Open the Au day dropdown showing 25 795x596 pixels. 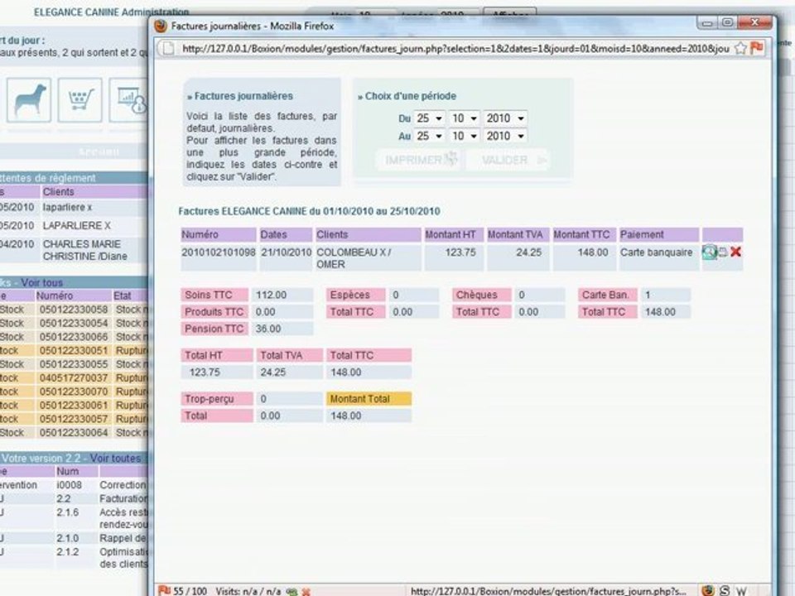[x=429, y=136]
